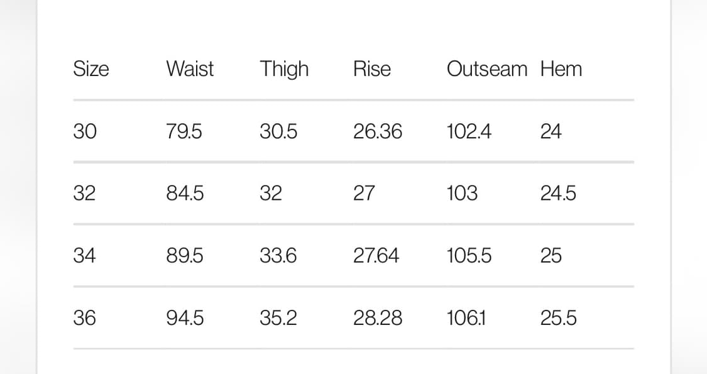The height and width of the screenshot is (374, 707).
Task: Click the Hem column header
Action: [x=561, y=69]
